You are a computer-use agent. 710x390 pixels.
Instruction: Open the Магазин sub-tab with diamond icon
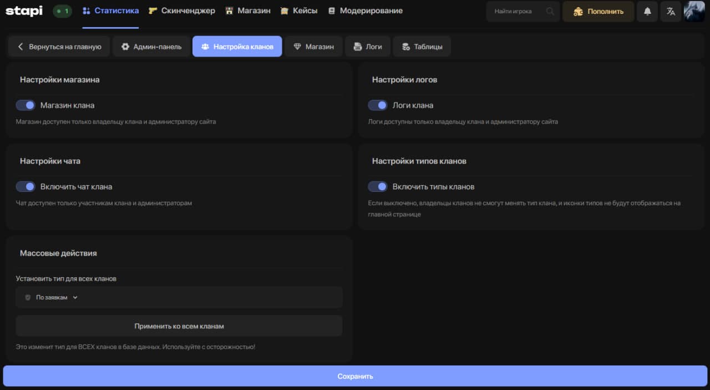pos(313,47)
